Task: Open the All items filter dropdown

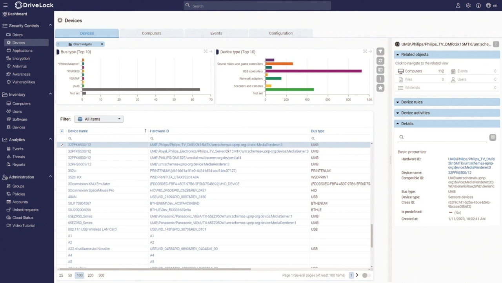Action: coord(99,119)
